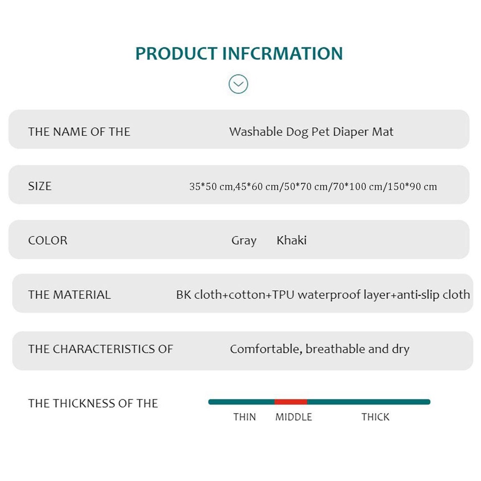Click the left green section of thickness bar
Viewport: 481px width, 481px height.
point(241,402)
